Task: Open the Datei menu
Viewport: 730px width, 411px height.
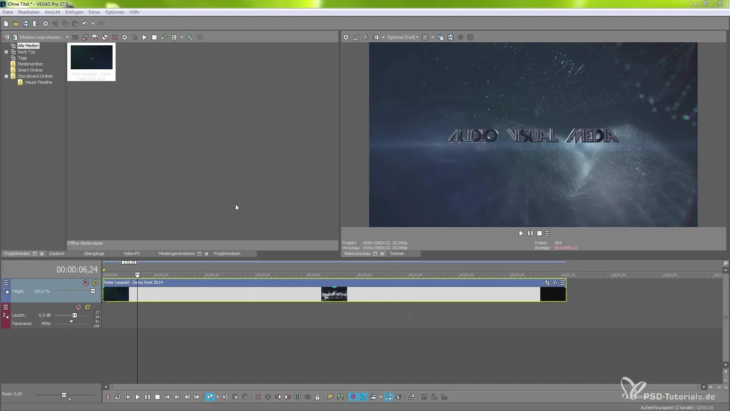Action: (x=8, y=12)
